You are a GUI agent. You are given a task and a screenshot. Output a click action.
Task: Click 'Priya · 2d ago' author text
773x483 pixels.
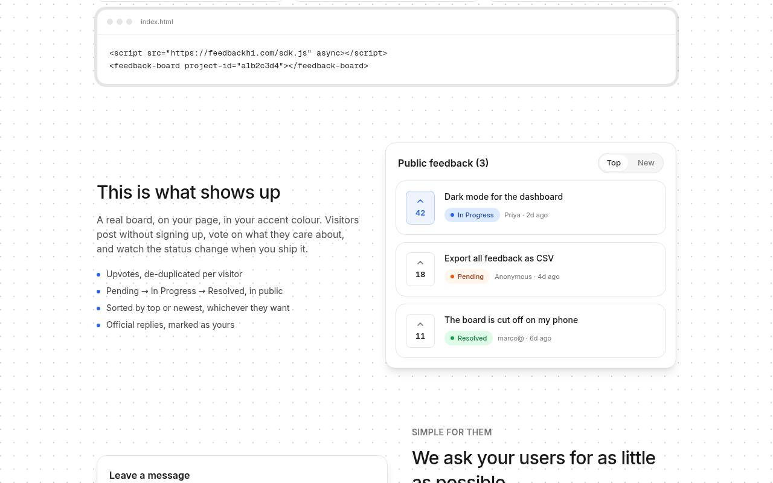click(526, 215)
